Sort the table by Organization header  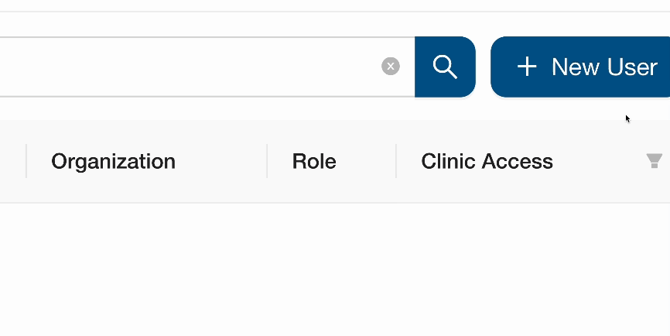coord(113,161)
